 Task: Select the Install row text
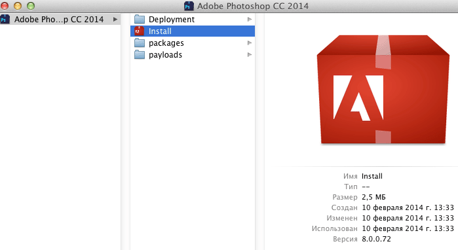pos(160,31)
